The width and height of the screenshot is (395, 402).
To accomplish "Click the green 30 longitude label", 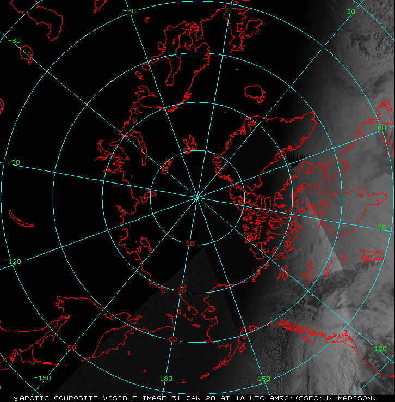I will coord(351,11).
